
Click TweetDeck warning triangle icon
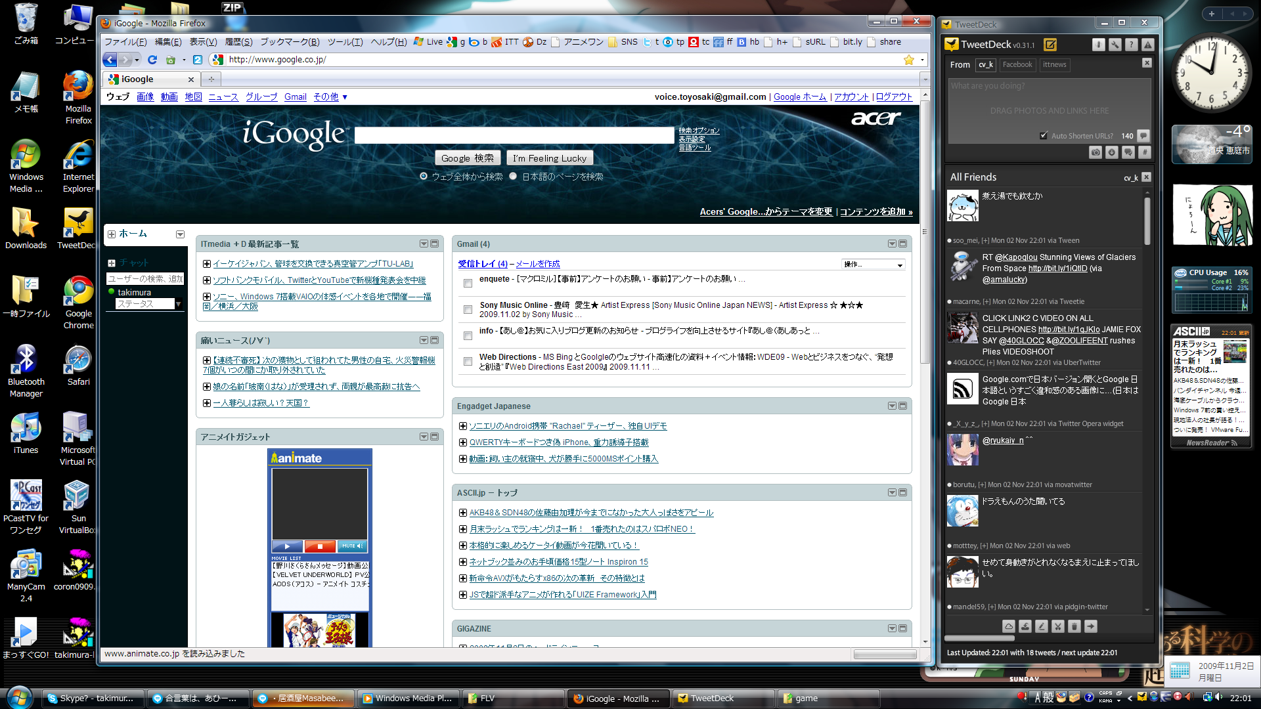tap(1147, 45)
